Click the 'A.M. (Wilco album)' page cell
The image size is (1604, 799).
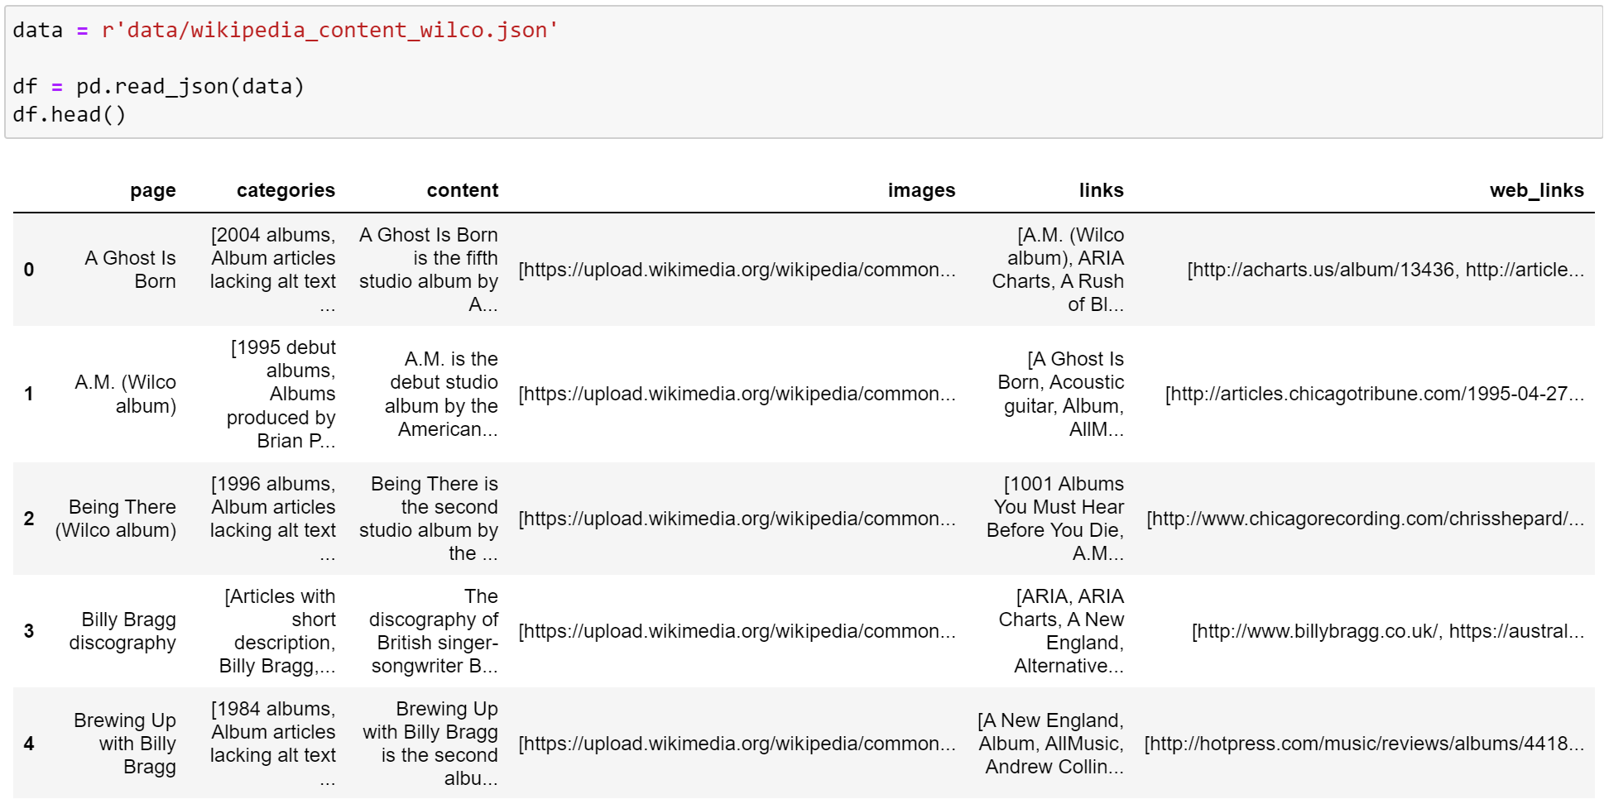125,394
